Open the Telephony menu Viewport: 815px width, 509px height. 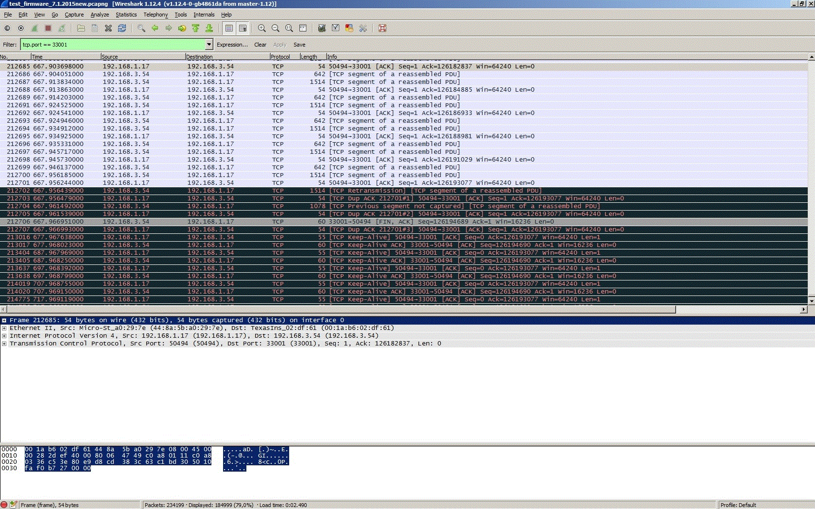(x=156, y=15)
